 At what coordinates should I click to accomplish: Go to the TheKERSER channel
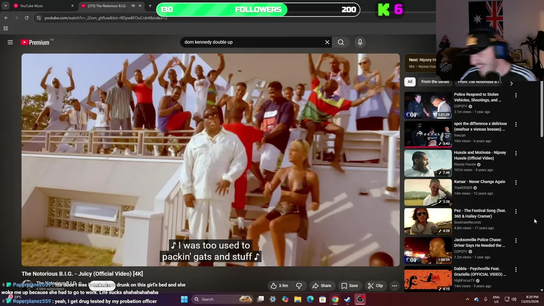coord(463,188)
